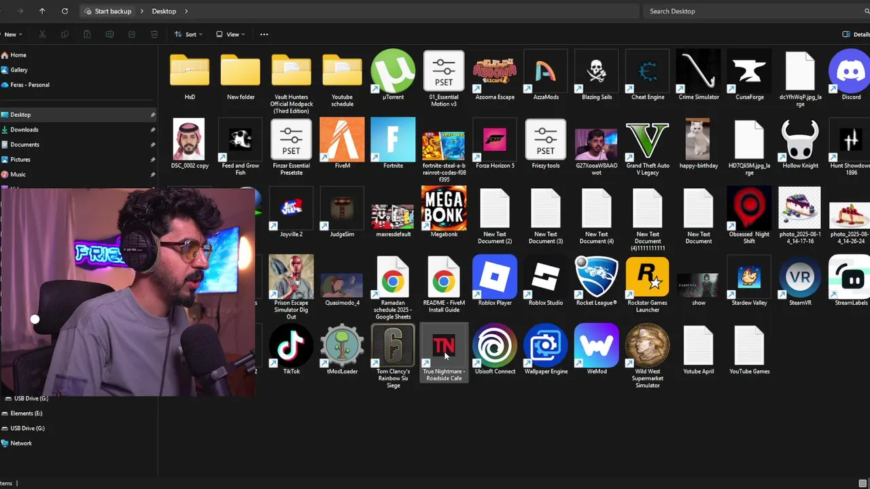Click the See more ellipsis button

(x=264, y=34)
